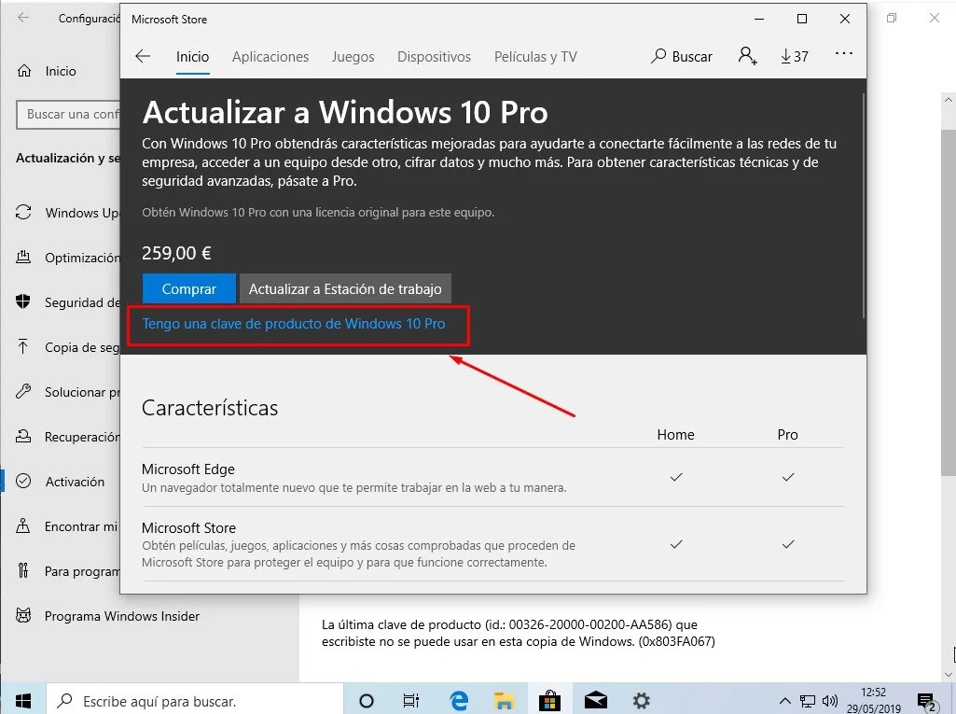This screenshot has width=956, height=714.
Task: Open the Store three-dots menu
Action: 844,54
